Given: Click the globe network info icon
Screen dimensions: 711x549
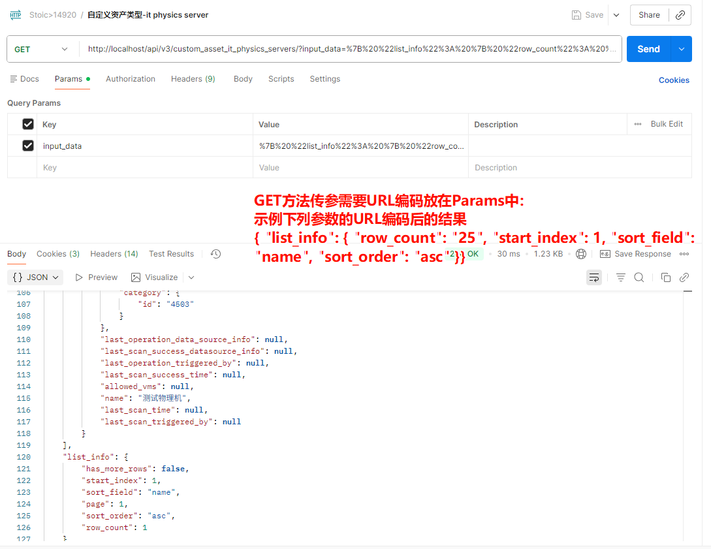Looking at the screenshot, I should [x=581, y=254].
